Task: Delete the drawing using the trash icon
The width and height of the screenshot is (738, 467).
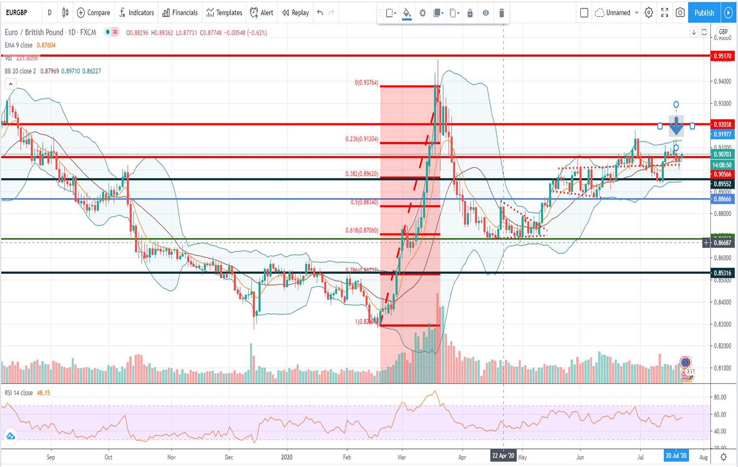Action: pyautogui.click(x=502, y=13)
